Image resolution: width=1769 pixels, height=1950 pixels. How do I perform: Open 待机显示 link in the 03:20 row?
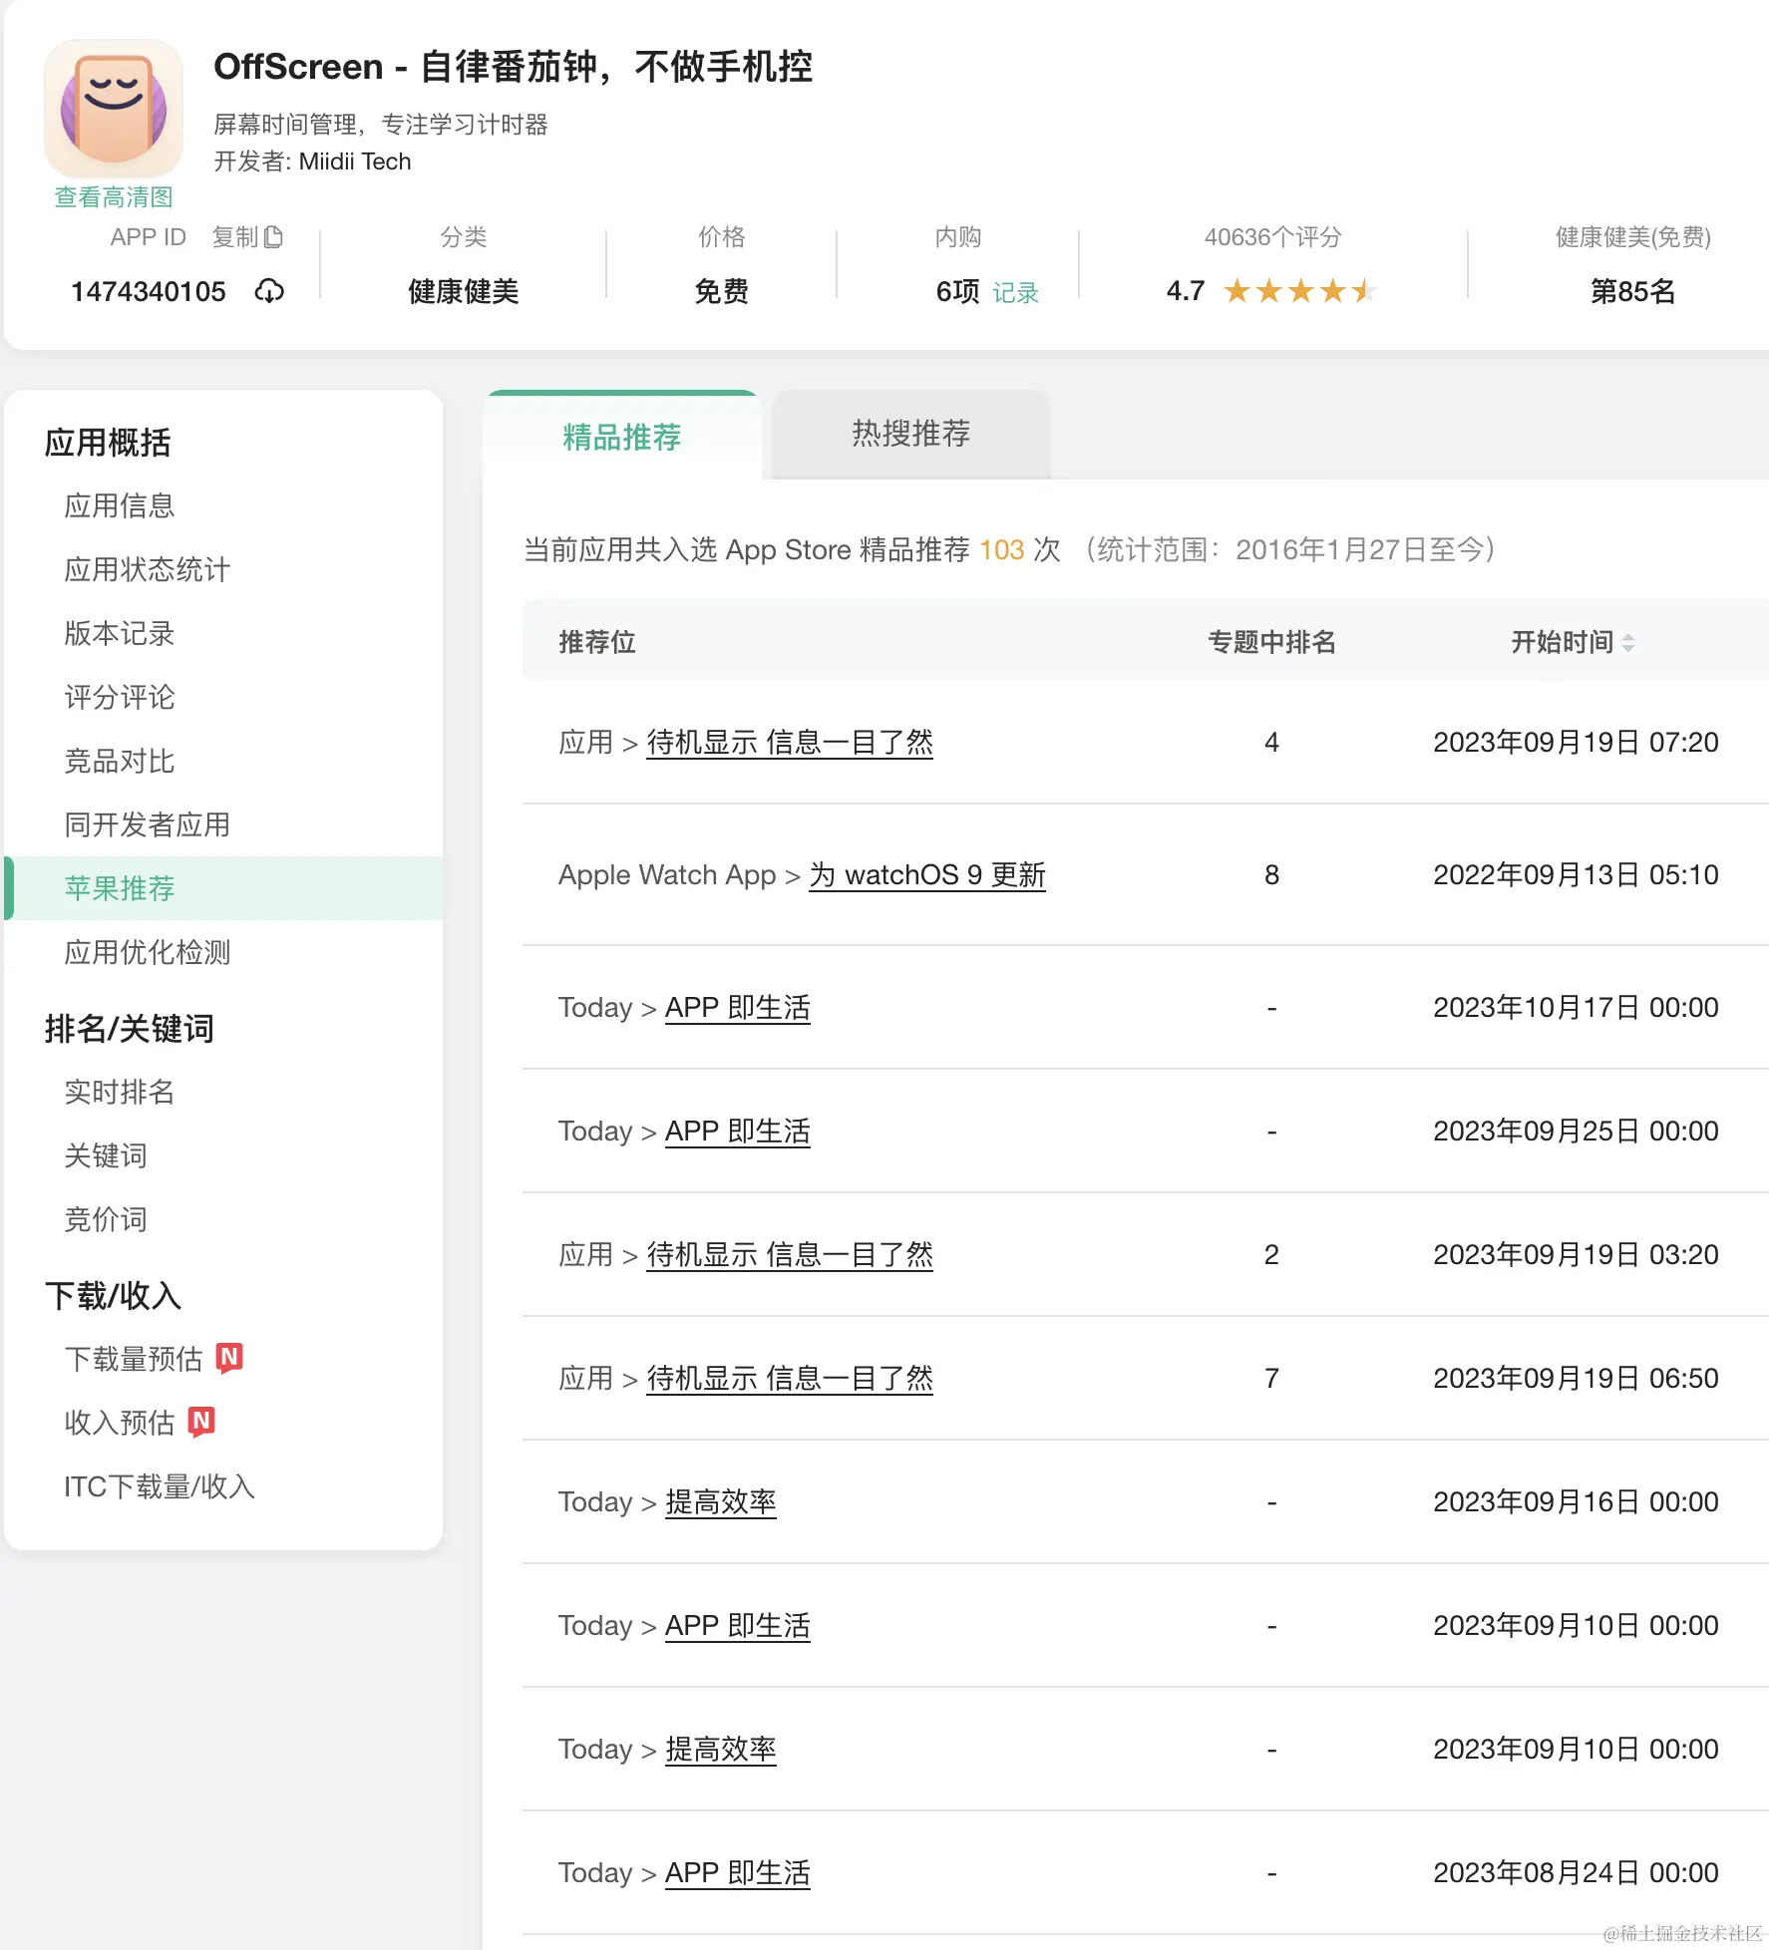pos(790,1255)
